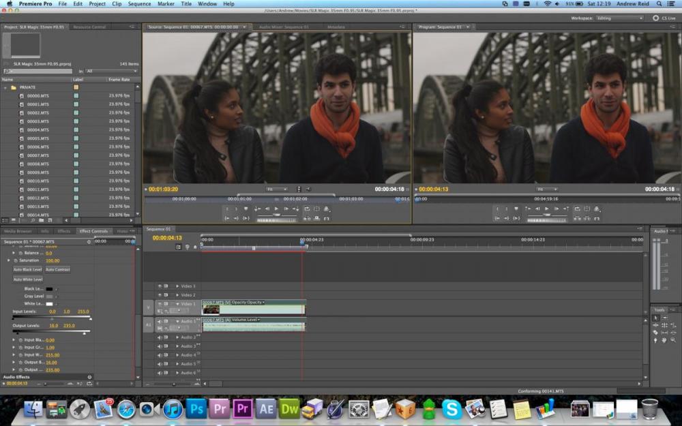
Task: Select the Selection tool in Tools panel
Action: [x=656, y=318]
